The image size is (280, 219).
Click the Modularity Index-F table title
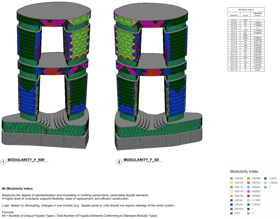pos(246,9)
